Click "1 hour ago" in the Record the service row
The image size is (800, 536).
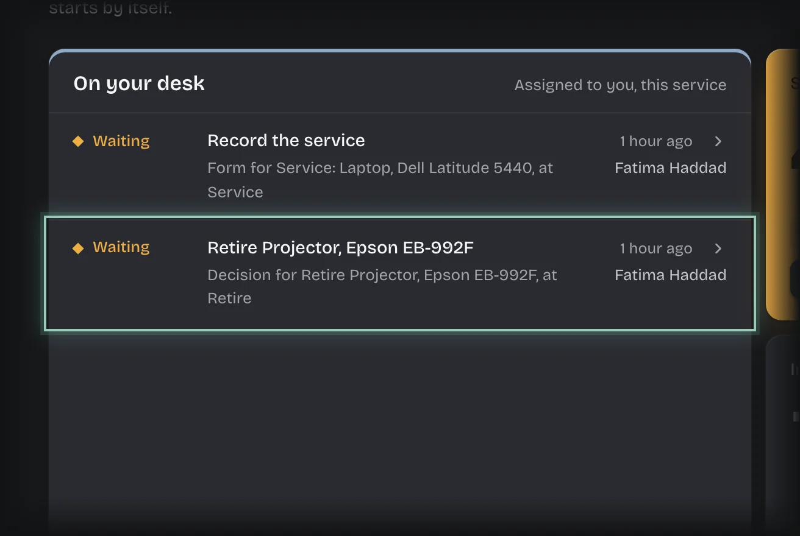(x=656, y=141)
